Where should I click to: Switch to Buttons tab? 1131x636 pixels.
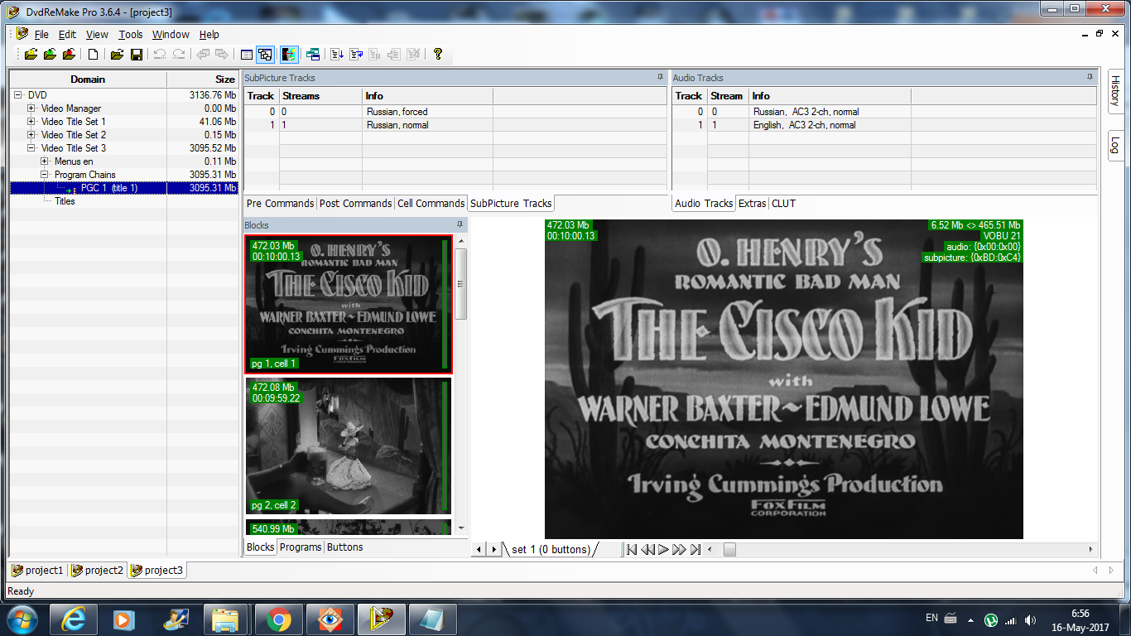click(x=344, y=547)
